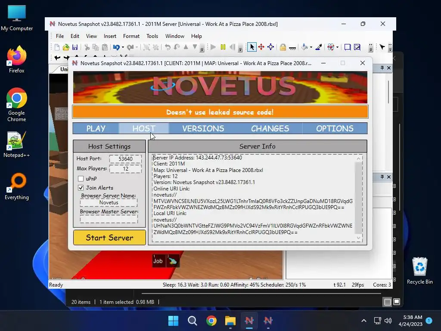Open File Explorer from the taskbar

coord(230,321)
